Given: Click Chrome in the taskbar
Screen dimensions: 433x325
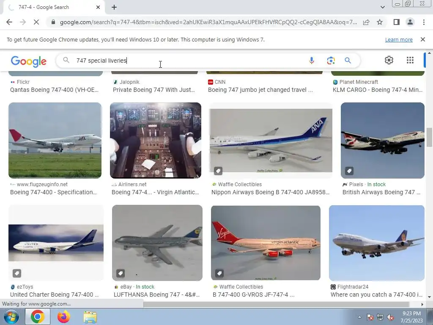Looking at the screenshot, I should coord(38,317).
